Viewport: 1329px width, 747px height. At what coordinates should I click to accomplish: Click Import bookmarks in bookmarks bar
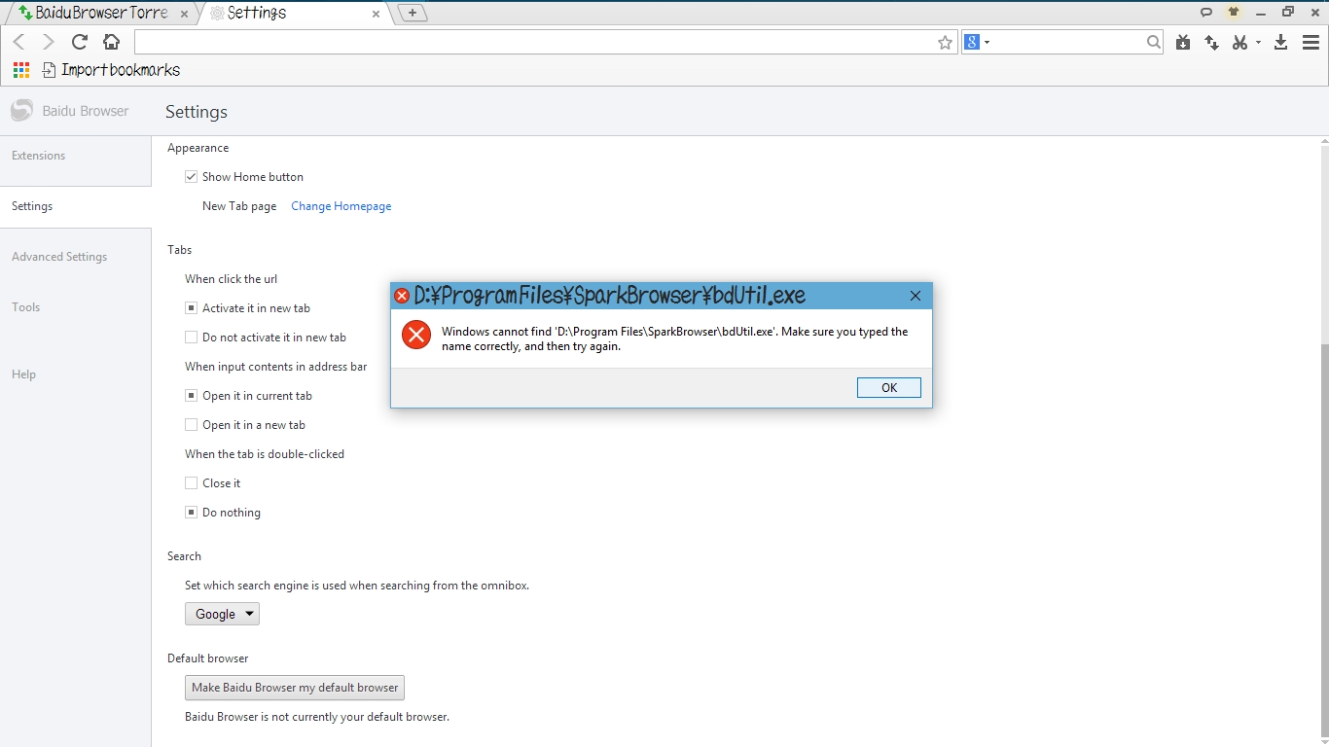[111, 70]
